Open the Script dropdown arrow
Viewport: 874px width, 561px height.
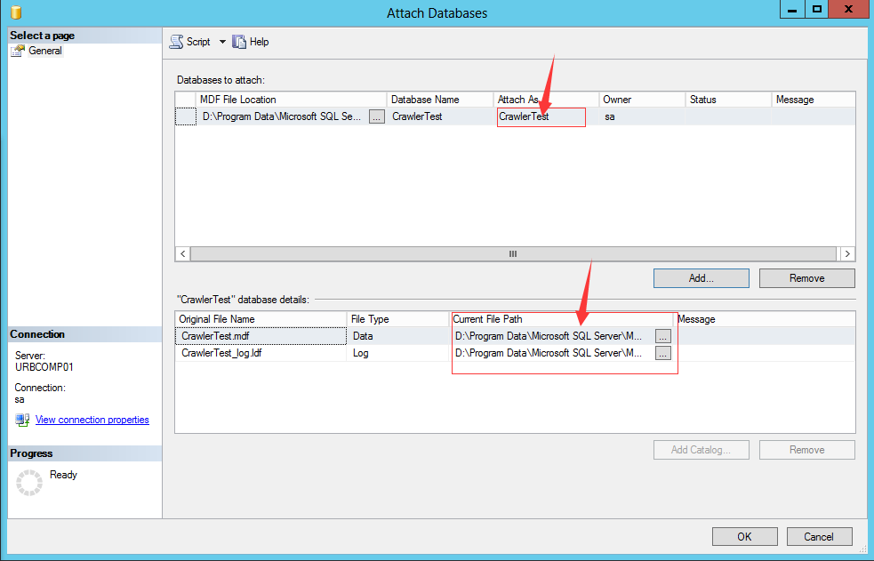pos(219,42)
